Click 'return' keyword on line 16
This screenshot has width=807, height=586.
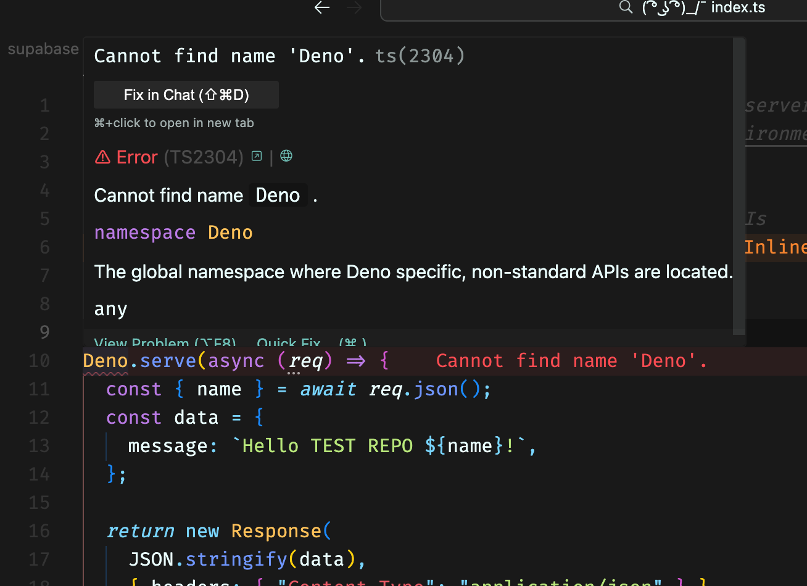click(140, 531)
